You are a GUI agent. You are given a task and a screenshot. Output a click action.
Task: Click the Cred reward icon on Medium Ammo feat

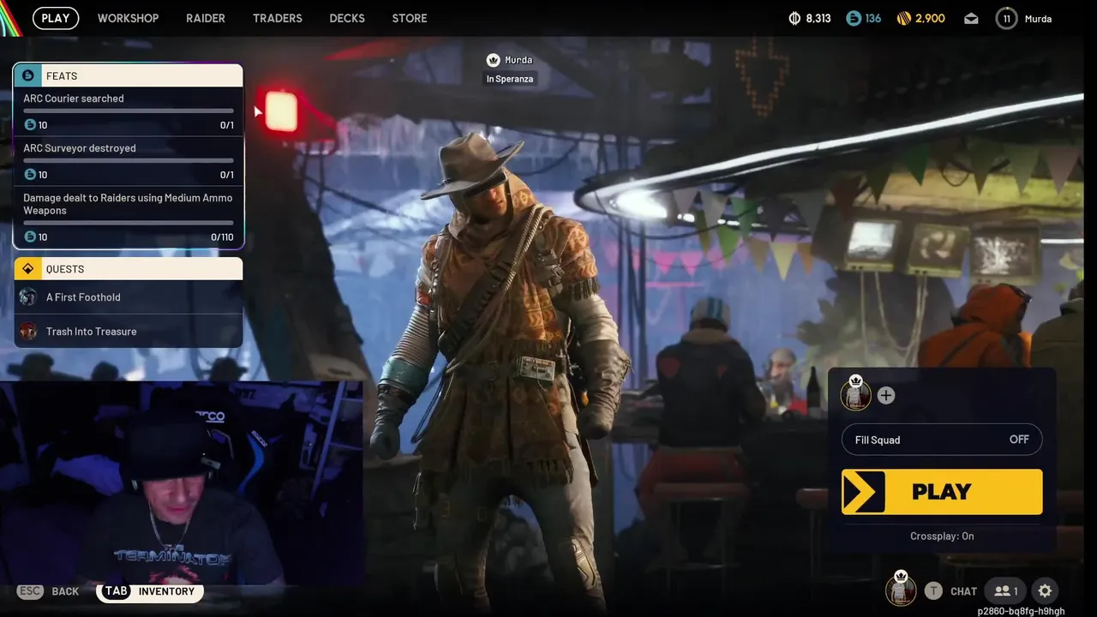30,237
